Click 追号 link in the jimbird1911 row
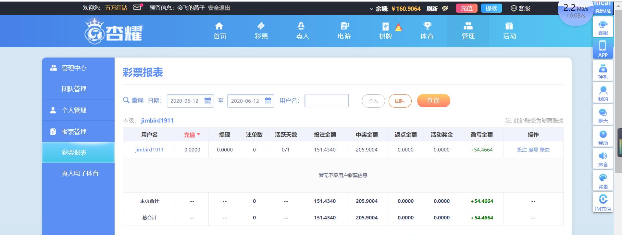 click(533, 150)
